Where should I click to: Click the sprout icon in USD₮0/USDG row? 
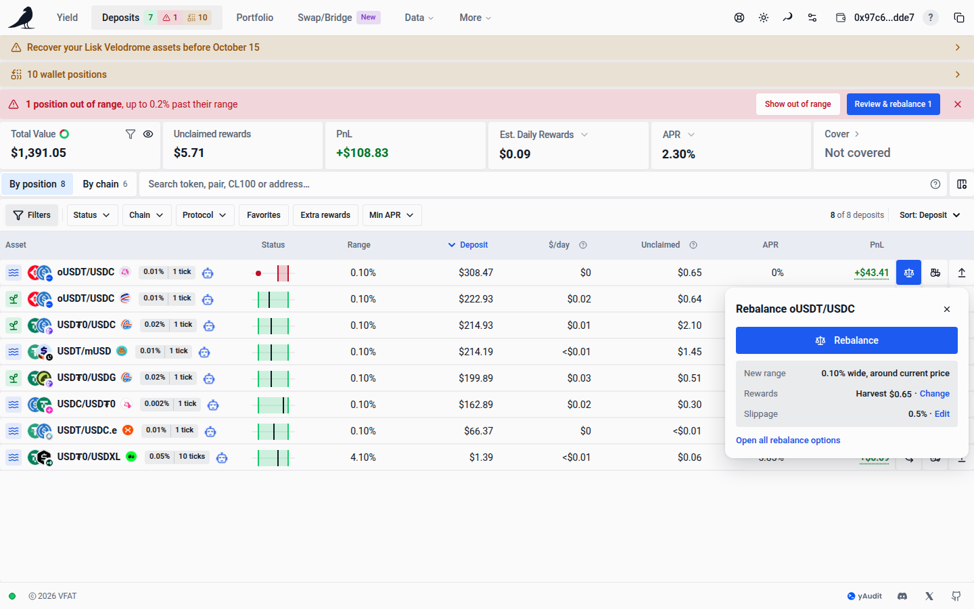[14, 378]
